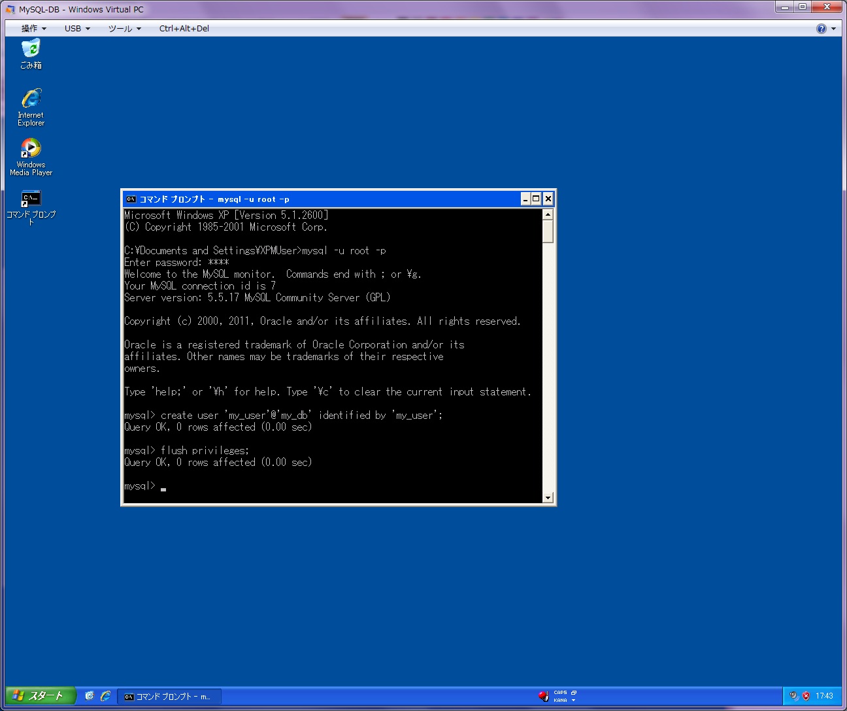The width and height of the screenshot is (847, 711).
Task: Open the USB menu
Action: click(77, 29)
